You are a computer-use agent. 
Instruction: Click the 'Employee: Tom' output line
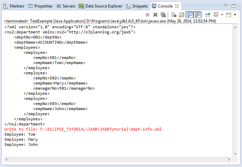click(x=20, y=134)
